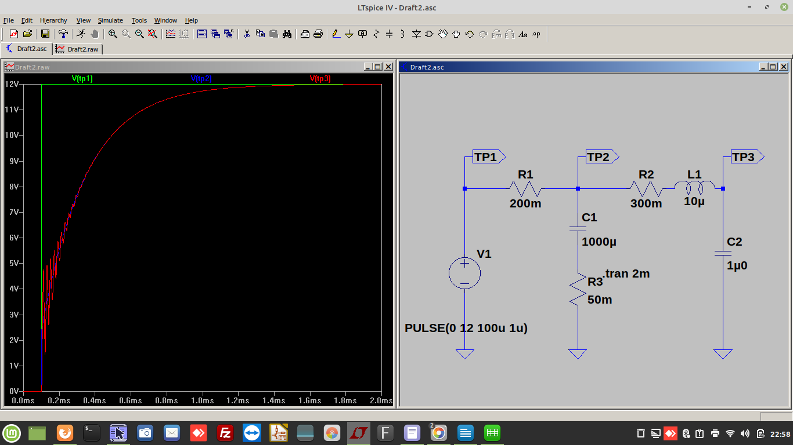The width and height of the screenshot is (793, 445).
Task: Click the 1µ0 value of C2
Action: coord(737,266)
